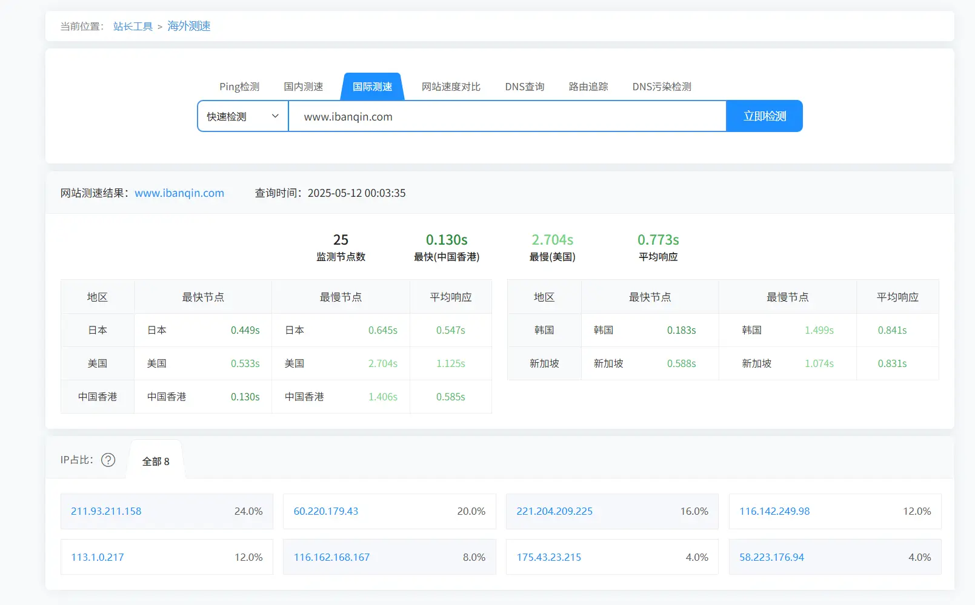
Task: Click IP address 116.162.168.167
Action: [331, 557]
